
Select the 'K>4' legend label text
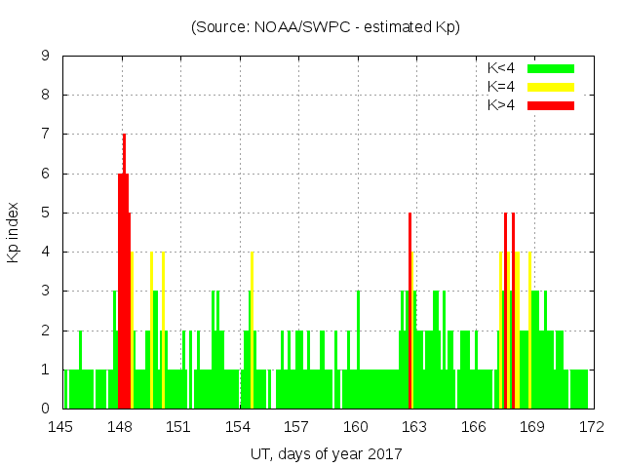point(501,105)
